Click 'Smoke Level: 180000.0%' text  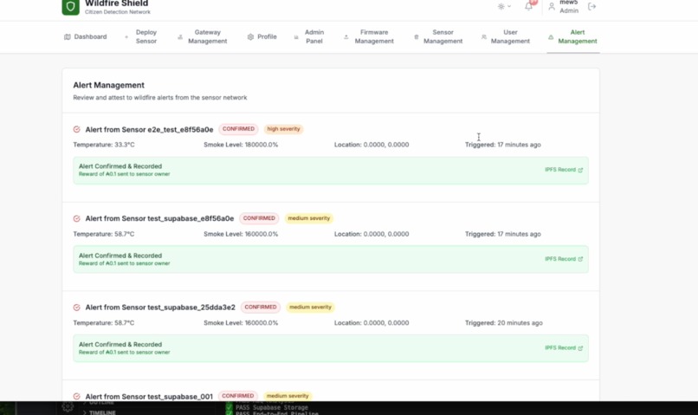(x=241, y=145)
